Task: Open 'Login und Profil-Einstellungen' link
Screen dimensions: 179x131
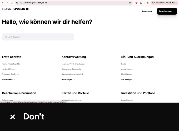Action: tap(73, 64)
